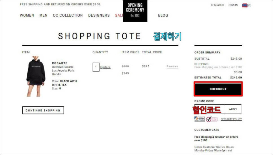Screen dimensions: 273x155
Task: Click the quantity input box
Action: click(96, 67)
